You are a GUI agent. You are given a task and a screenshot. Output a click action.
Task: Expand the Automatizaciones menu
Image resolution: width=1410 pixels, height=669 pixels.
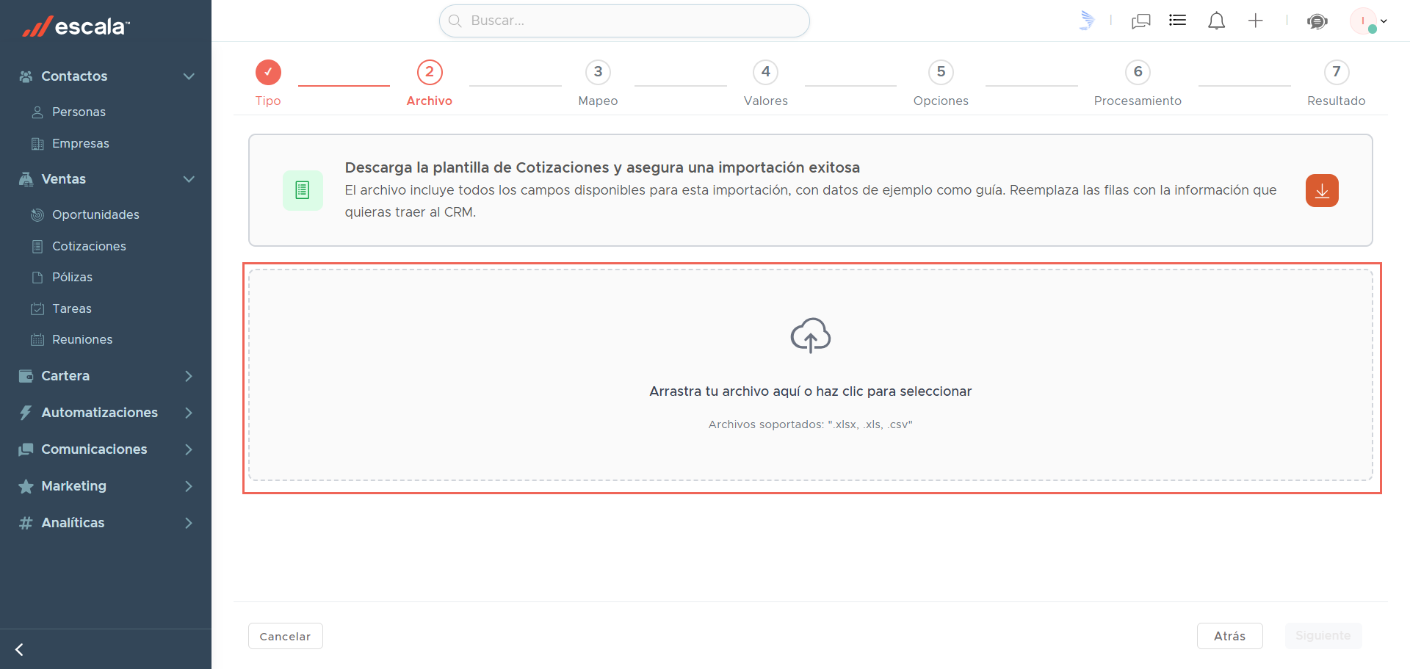106,413
